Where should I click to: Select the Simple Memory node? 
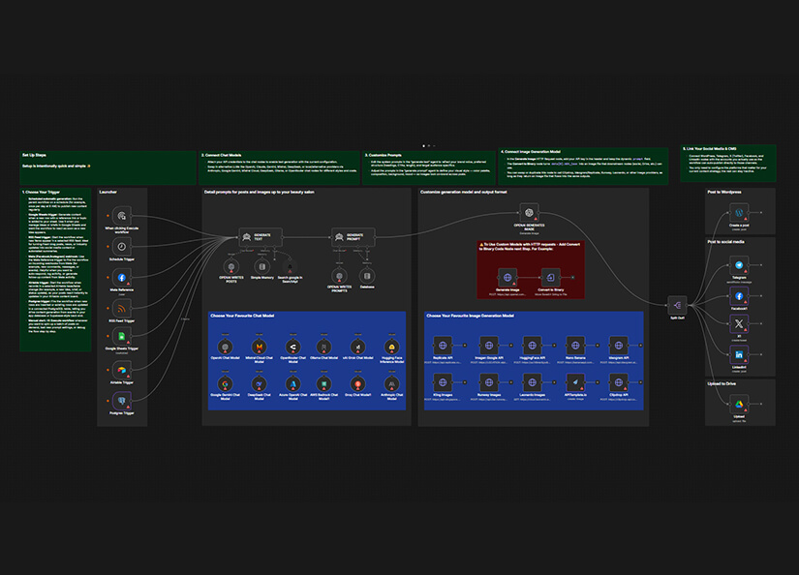click(261, 266)
